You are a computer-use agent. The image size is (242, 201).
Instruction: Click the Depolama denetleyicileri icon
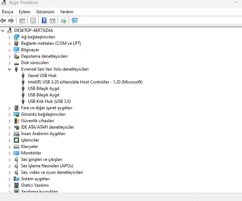click(16, 56)
